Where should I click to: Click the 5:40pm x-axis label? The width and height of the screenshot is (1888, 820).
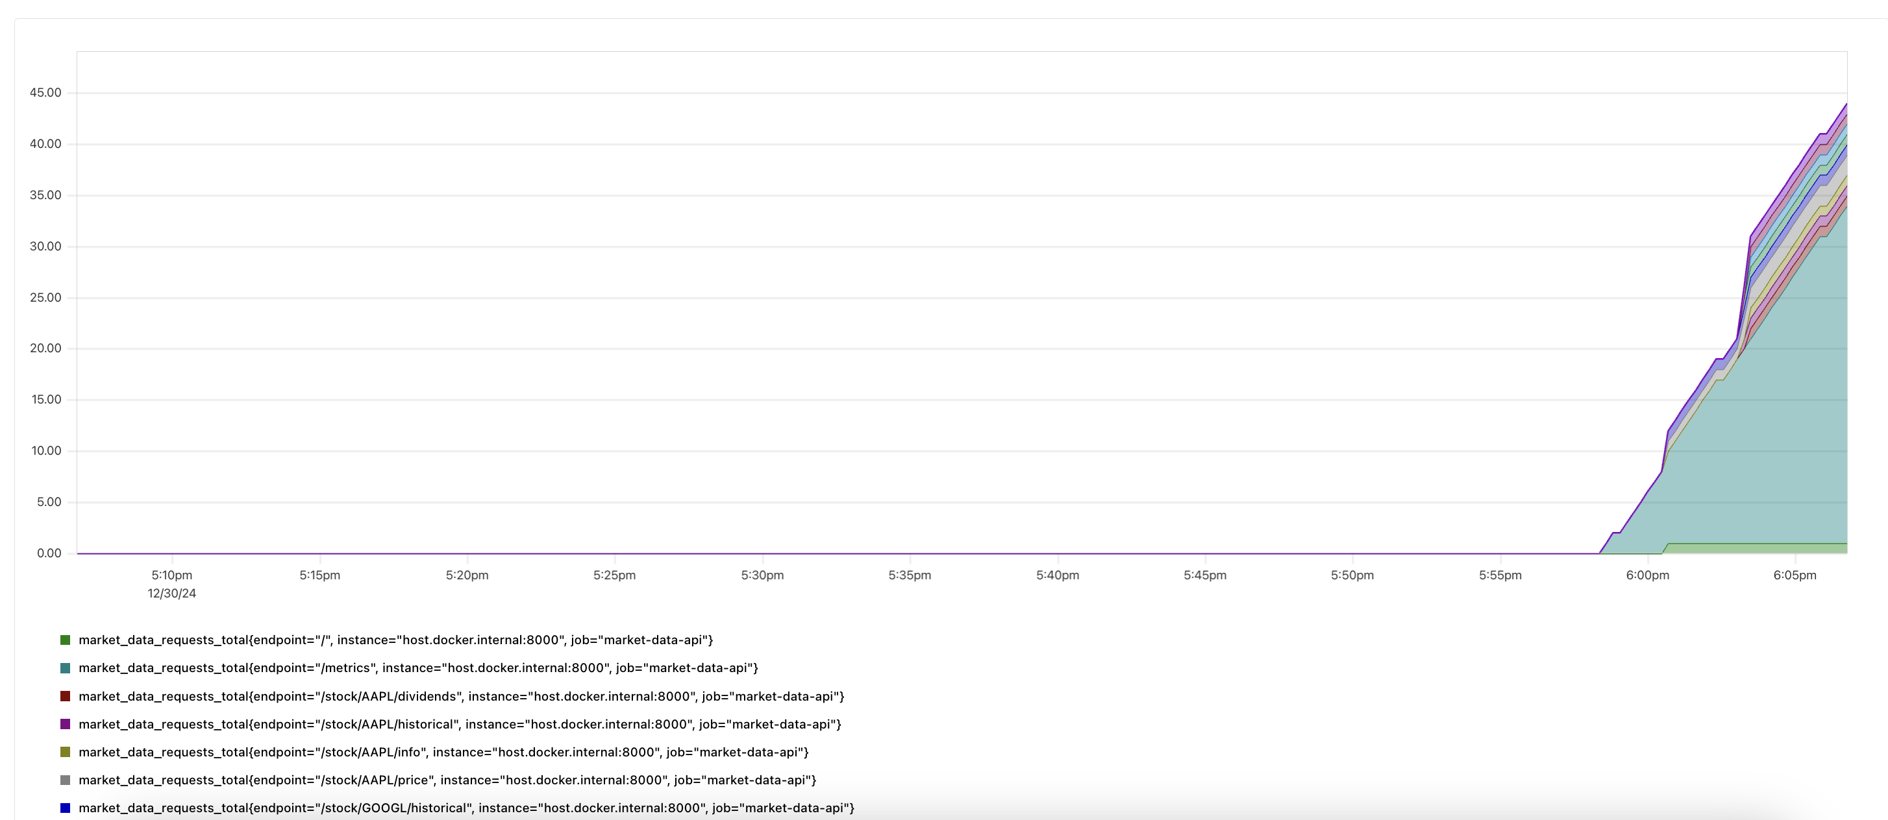[1058, 575]
